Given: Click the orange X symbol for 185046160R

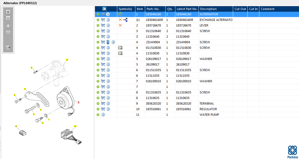Looking at the screenshot, I should (120, 20).
